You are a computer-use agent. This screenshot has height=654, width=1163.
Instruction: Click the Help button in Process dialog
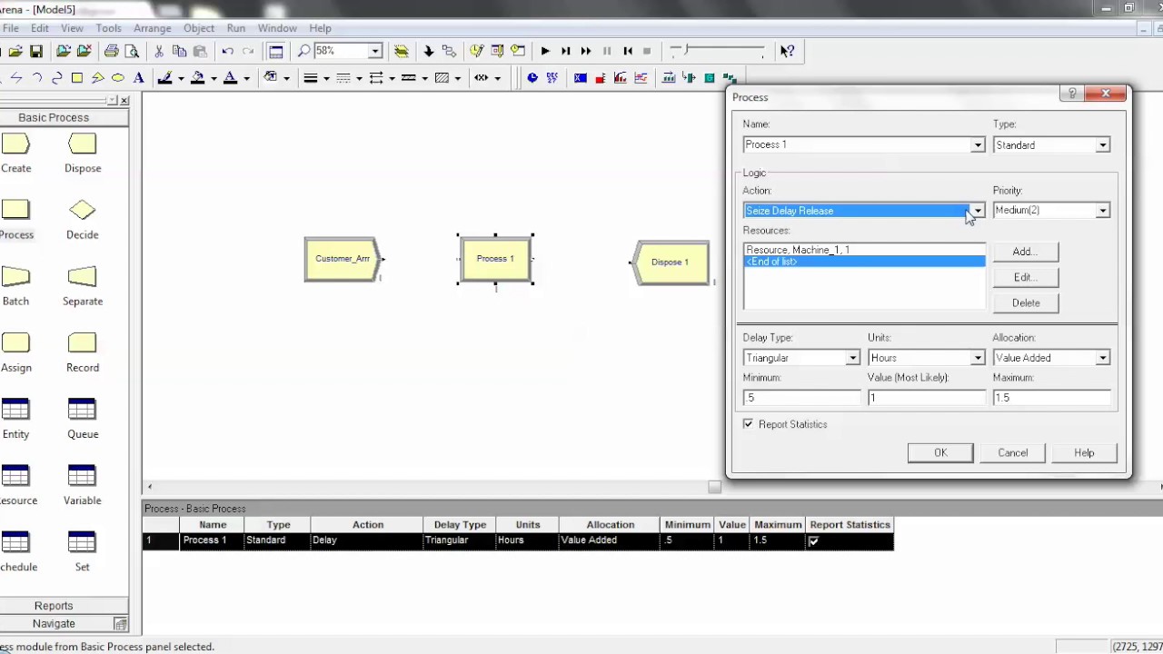tap(1084, 452)
